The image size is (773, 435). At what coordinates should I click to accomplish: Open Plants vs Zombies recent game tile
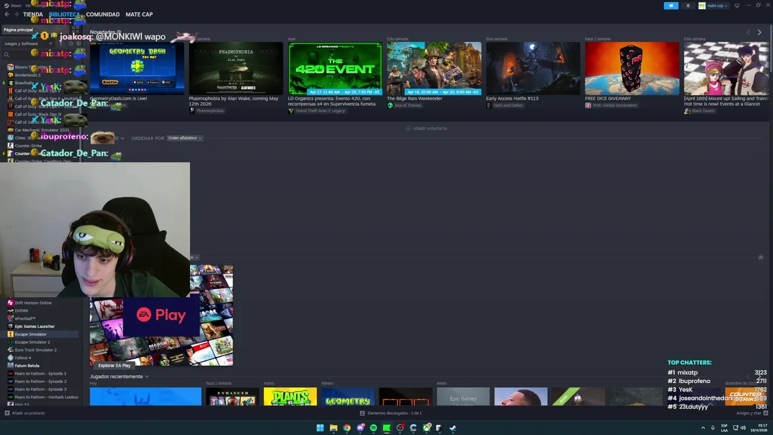[290, 397]
